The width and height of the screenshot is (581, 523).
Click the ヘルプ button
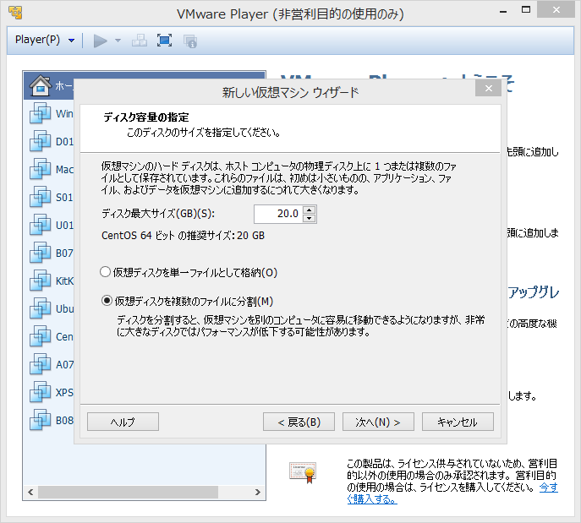click(123, 422)
